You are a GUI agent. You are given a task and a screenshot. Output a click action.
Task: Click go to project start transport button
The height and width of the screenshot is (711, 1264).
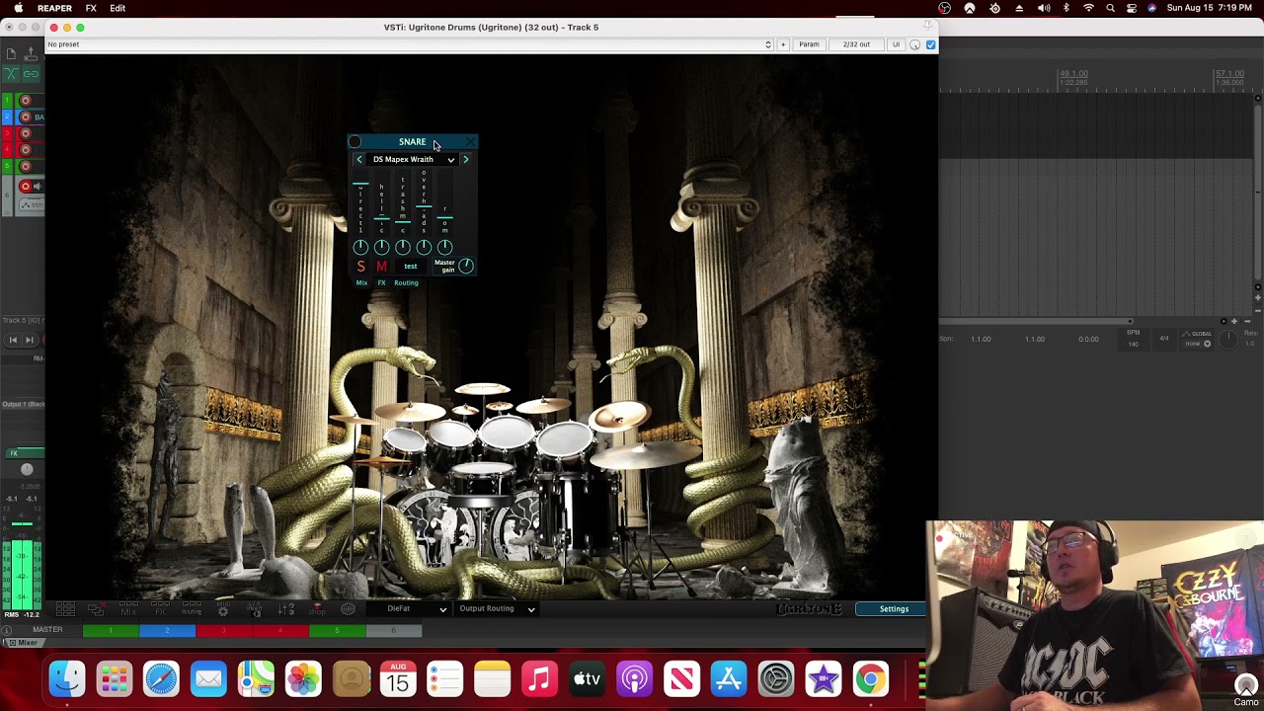pos(13,340)
